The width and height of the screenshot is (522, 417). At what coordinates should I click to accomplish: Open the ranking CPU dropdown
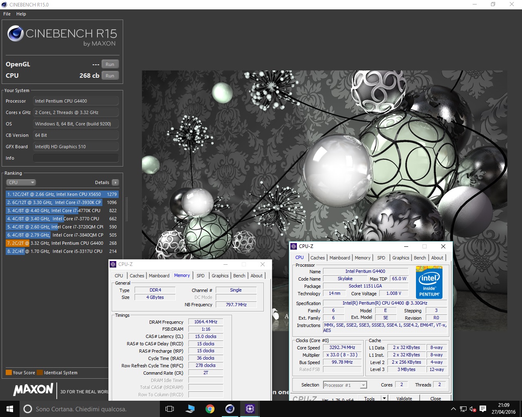tap(21, 182)
